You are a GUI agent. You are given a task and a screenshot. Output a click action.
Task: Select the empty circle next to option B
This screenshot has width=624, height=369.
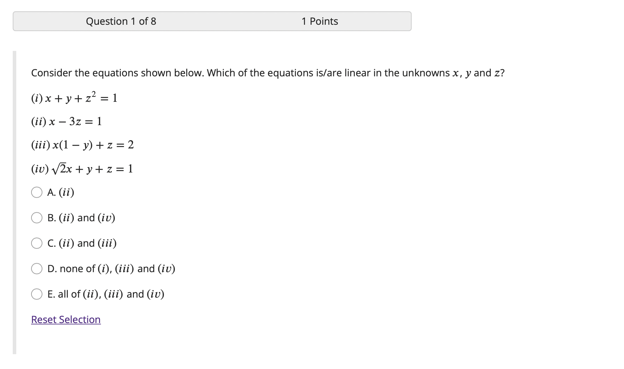click(37, 218)
